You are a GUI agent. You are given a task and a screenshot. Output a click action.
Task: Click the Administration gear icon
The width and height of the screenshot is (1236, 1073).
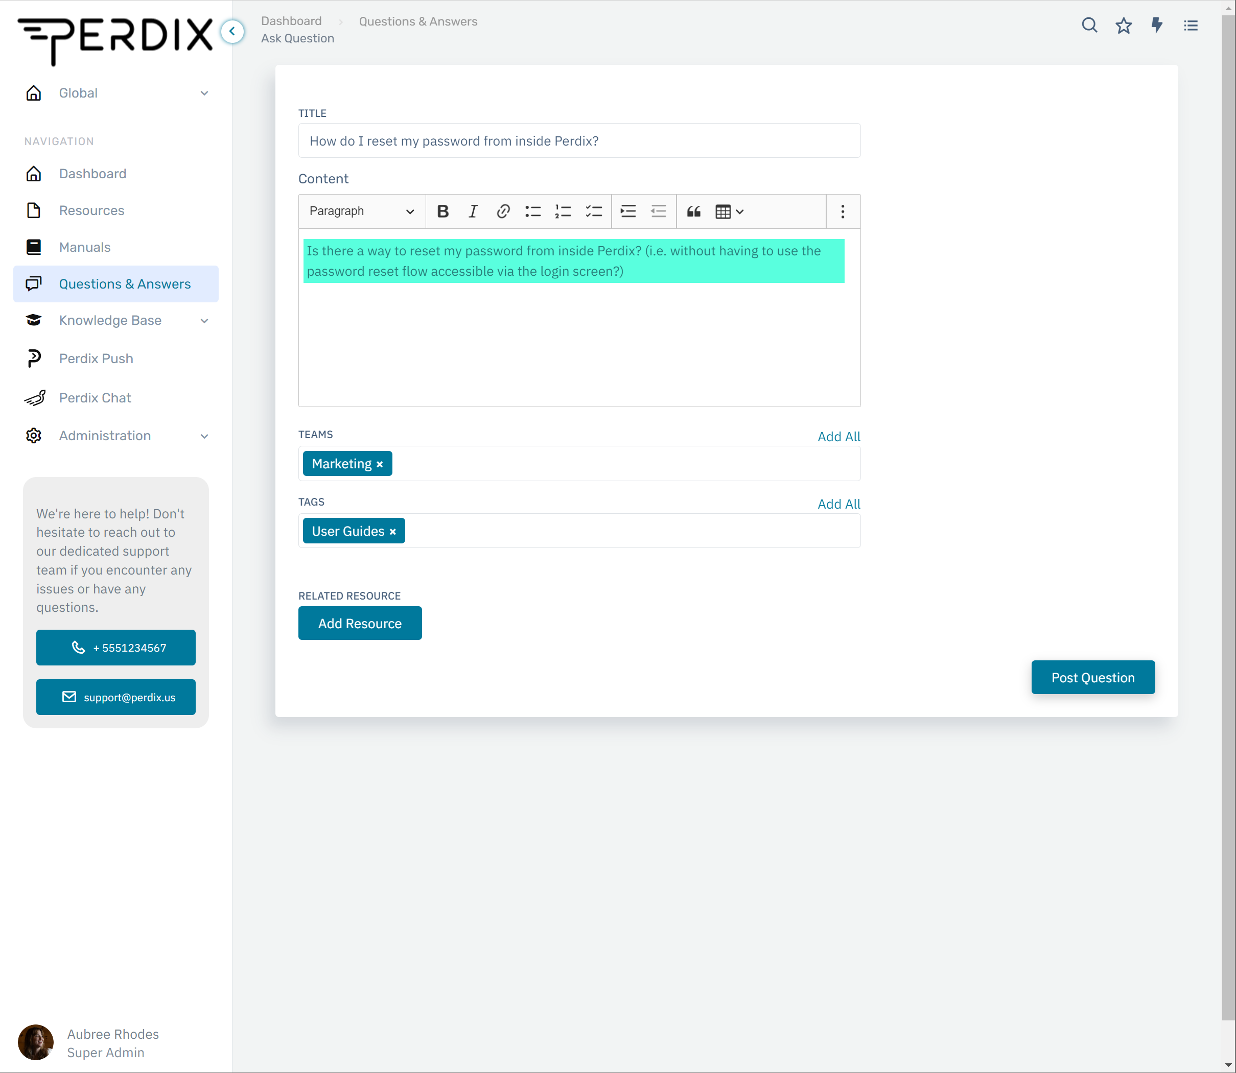34,436
